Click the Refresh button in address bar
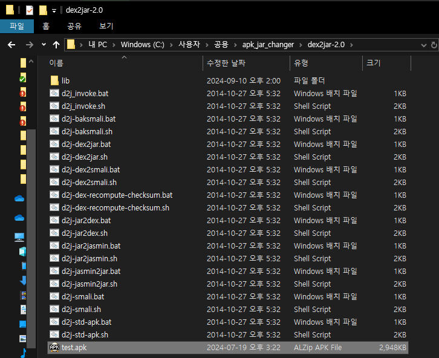The image size is (439, 358). [434, 45]
